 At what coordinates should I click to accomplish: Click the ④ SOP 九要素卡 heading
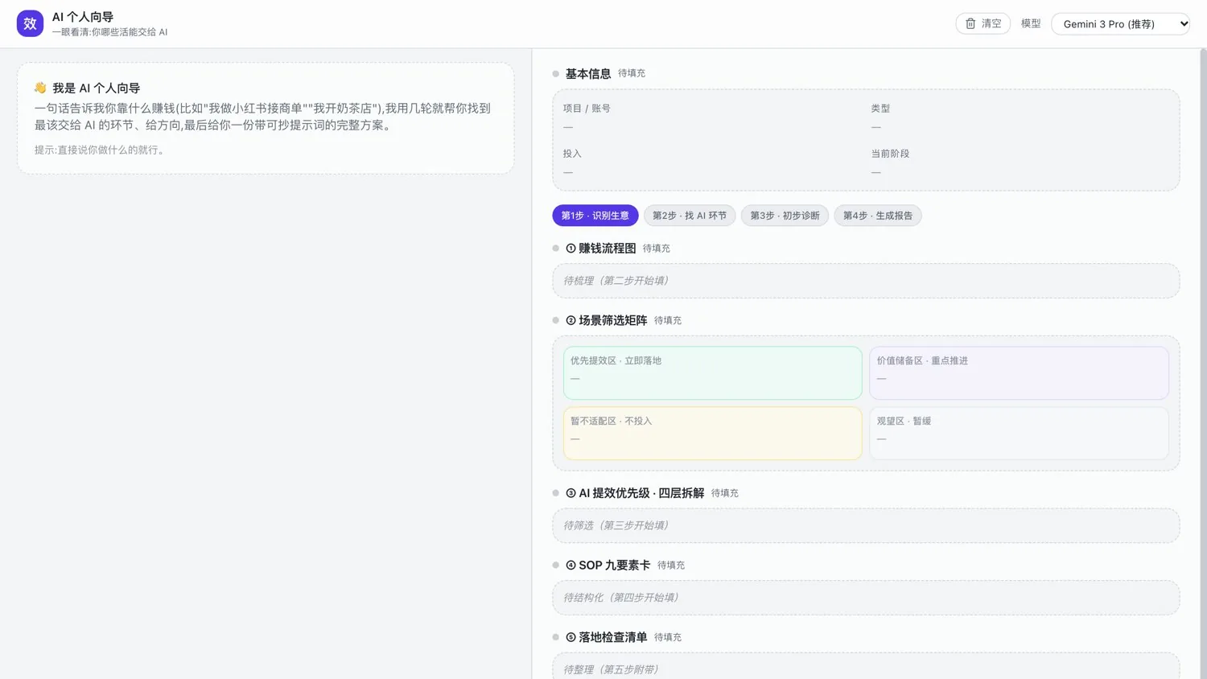(x=608, y=565)
